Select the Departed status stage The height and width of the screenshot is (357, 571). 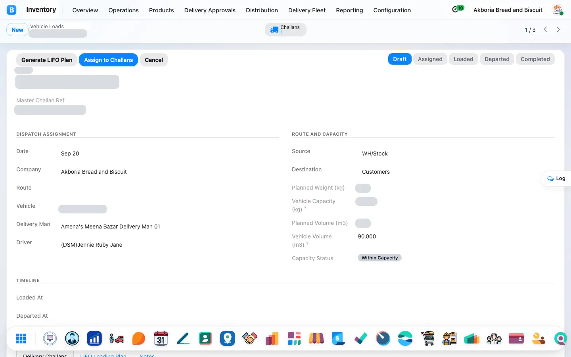click(x=497, y=59)
